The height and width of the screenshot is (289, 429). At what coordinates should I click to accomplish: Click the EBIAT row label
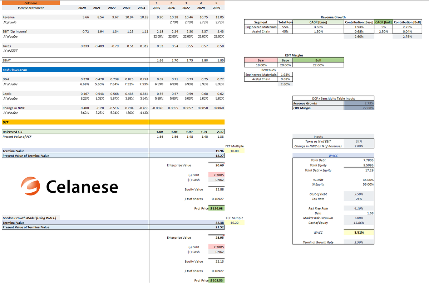(7, 60)
